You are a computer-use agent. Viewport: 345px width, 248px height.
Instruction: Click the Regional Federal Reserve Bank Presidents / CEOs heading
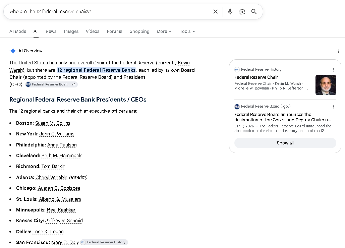click(x=78, y=100)
